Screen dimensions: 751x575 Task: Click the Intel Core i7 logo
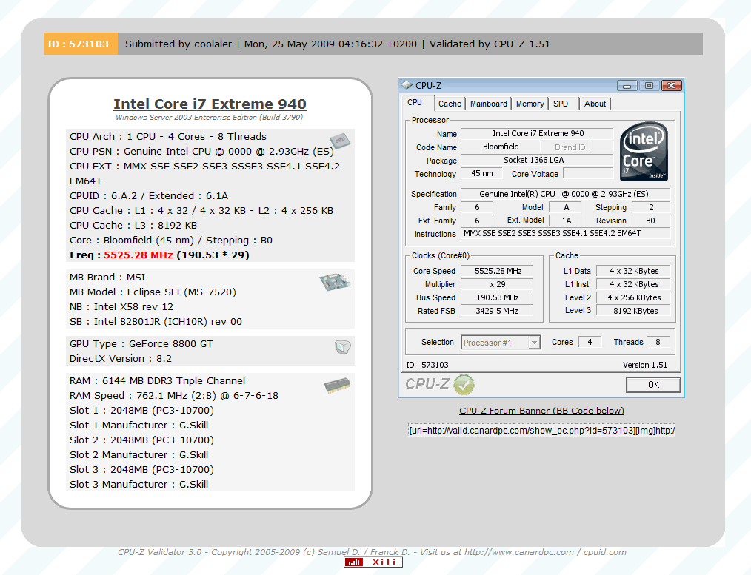644,152
